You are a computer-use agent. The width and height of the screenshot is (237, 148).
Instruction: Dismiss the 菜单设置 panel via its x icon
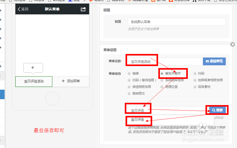click(x=233, y=44)
